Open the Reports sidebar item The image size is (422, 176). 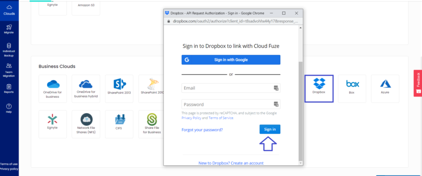[9, 88]
